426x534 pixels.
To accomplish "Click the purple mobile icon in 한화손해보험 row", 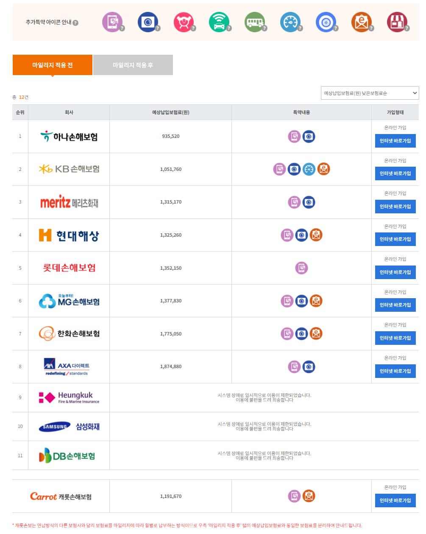I will coord(287,334).
